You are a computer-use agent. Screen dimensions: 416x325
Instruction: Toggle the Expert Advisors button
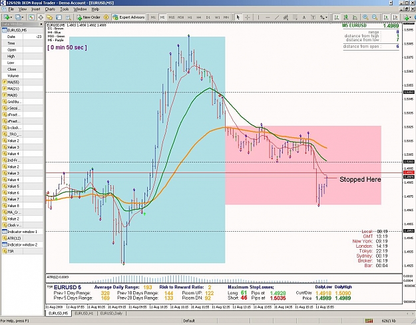pos(128,17)
